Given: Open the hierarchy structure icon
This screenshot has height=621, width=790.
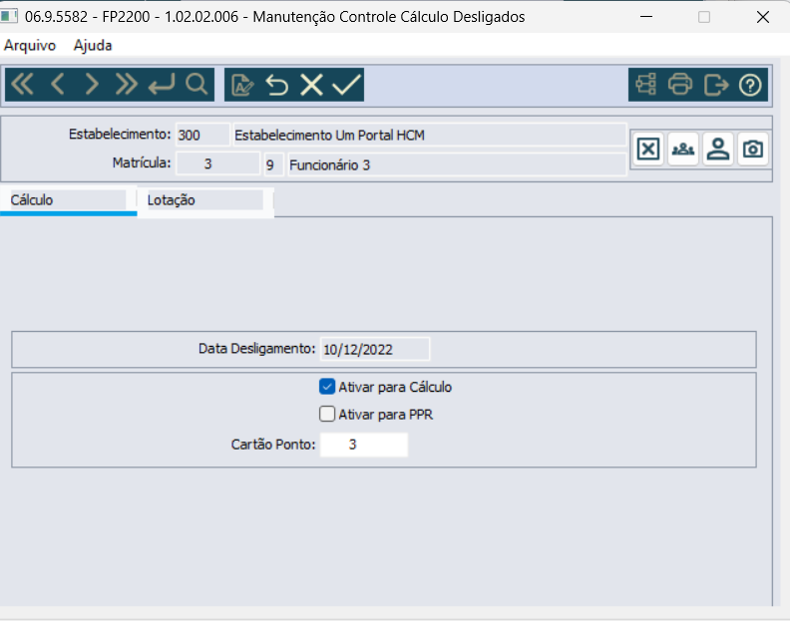Looking at the screenshot, I should 646,84.
